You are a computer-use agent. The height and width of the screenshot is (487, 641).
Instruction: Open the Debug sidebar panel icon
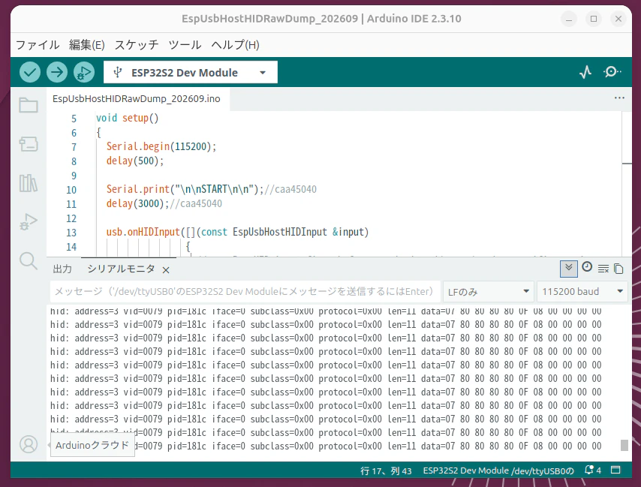[29, 222]
